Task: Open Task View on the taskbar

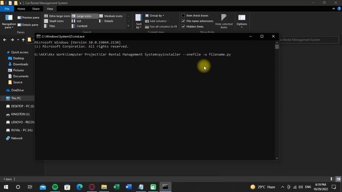Action: 30,187
